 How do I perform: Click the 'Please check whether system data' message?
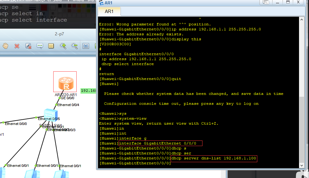coord(194,94)
